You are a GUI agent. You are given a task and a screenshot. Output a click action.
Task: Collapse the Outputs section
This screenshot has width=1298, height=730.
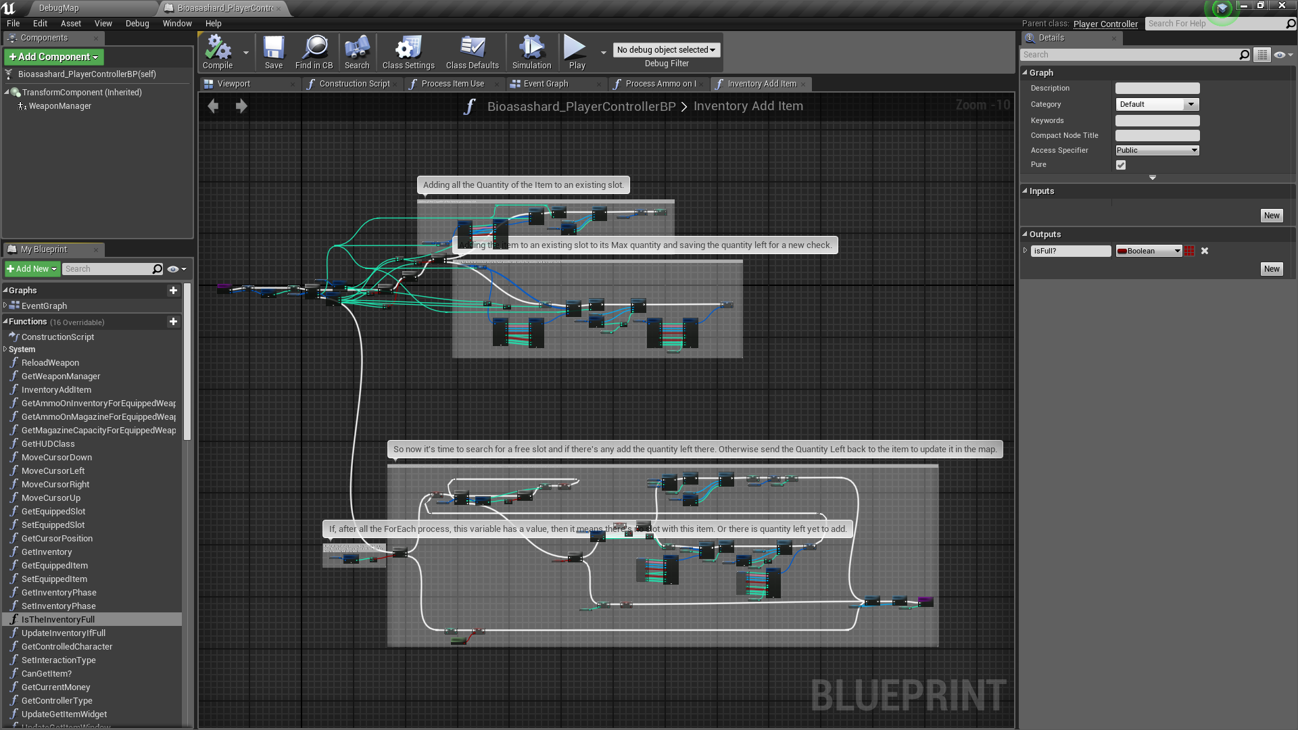point(1025,235)
